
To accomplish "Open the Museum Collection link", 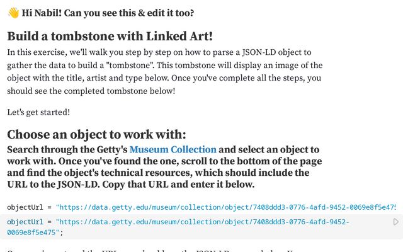I will (x=173, y=150).
